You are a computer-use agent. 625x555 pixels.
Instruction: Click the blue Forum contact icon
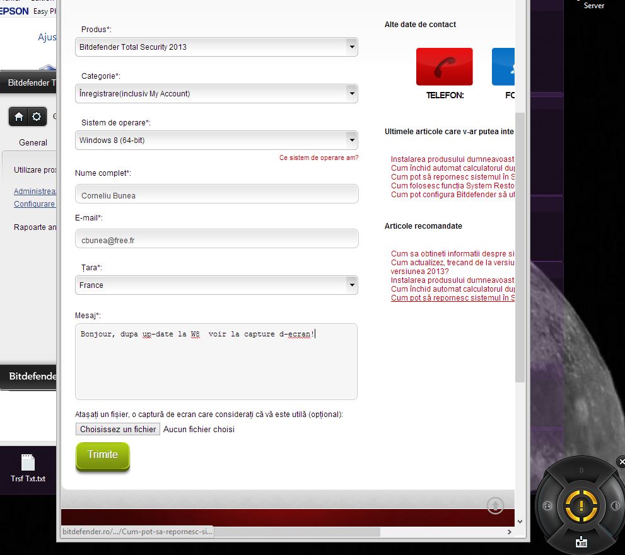pos(503,67)
